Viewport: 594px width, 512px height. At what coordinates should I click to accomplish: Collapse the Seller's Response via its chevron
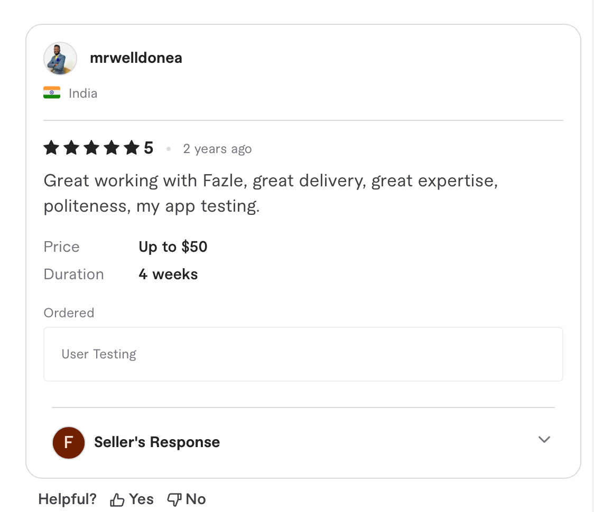tap(544, 439)
